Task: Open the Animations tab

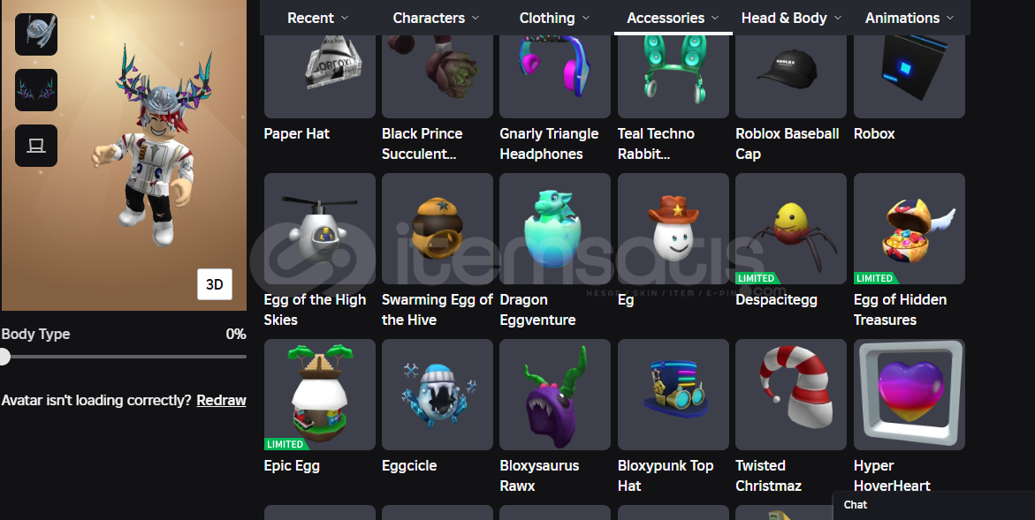Action: (x=909, y=18)
